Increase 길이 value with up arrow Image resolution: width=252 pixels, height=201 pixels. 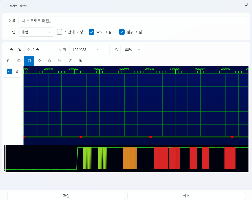click(x=98, y=50)
